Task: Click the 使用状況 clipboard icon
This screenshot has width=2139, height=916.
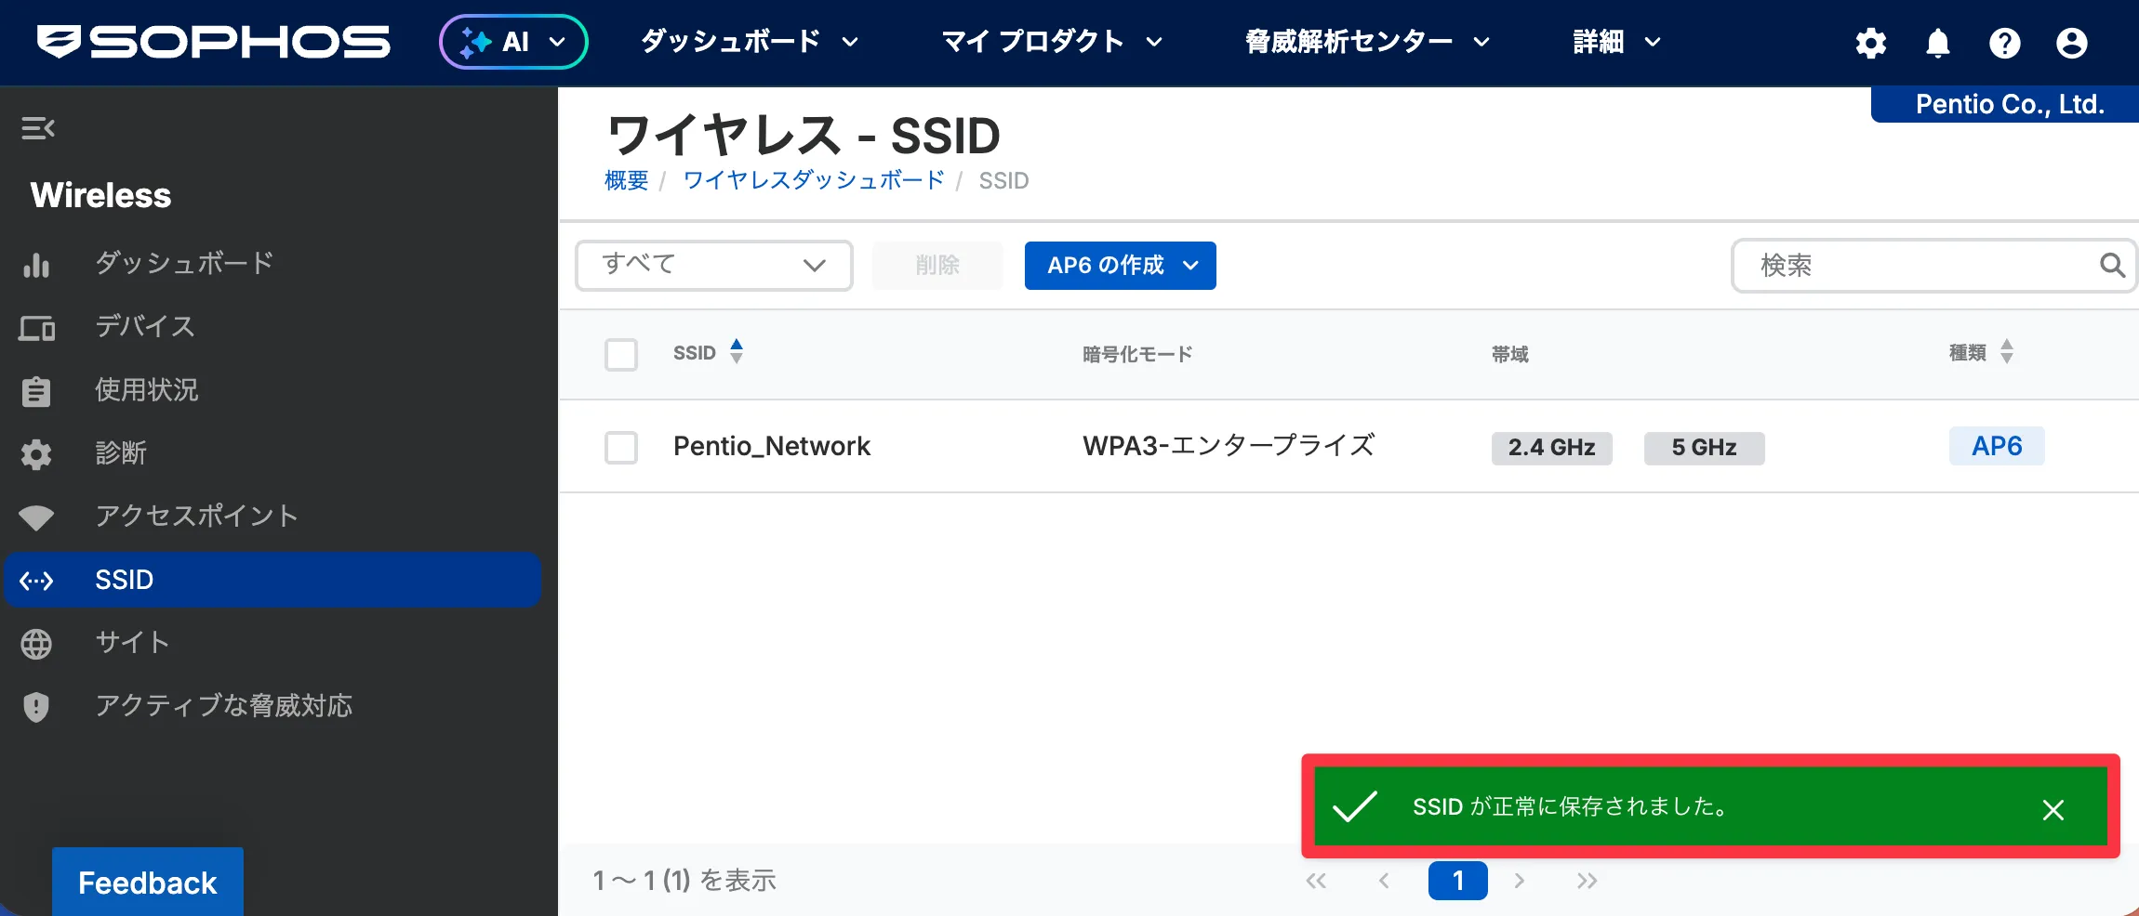Action: pos(36,391)
